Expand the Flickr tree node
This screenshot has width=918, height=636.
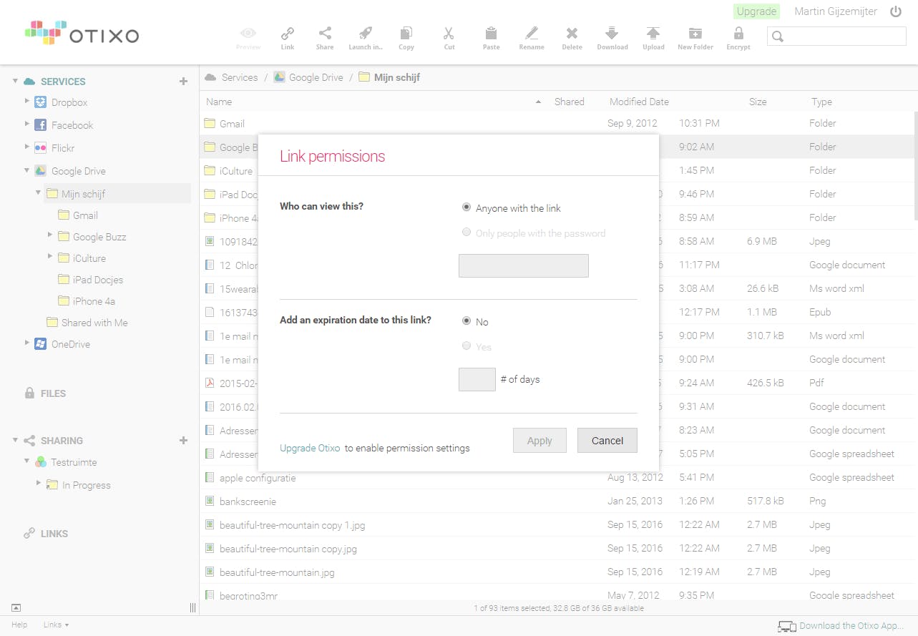coord(27,147)
